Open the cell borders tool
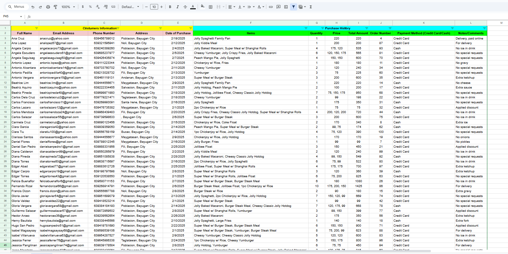 211,7
